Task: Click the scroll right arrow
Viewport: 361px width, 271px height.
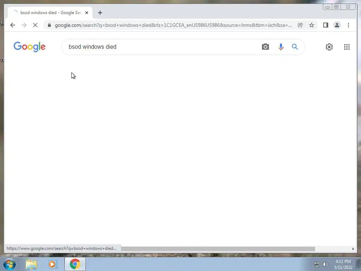Action: pos(353,249)
